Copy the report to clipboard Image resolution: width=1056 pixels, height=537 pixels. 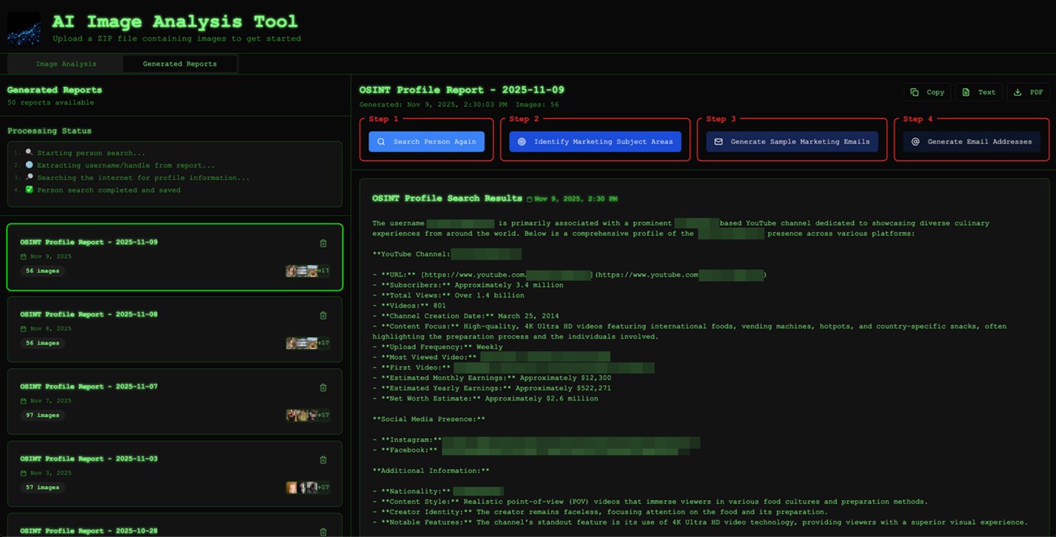(928, 92)
